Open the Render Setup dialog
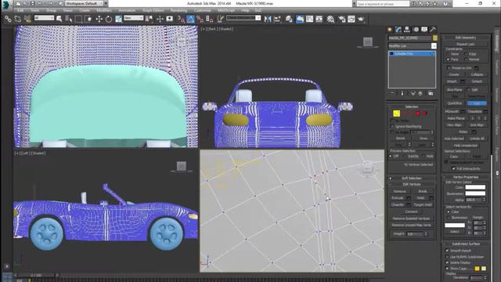Screen dimensions: 501x282 [341, 19]
